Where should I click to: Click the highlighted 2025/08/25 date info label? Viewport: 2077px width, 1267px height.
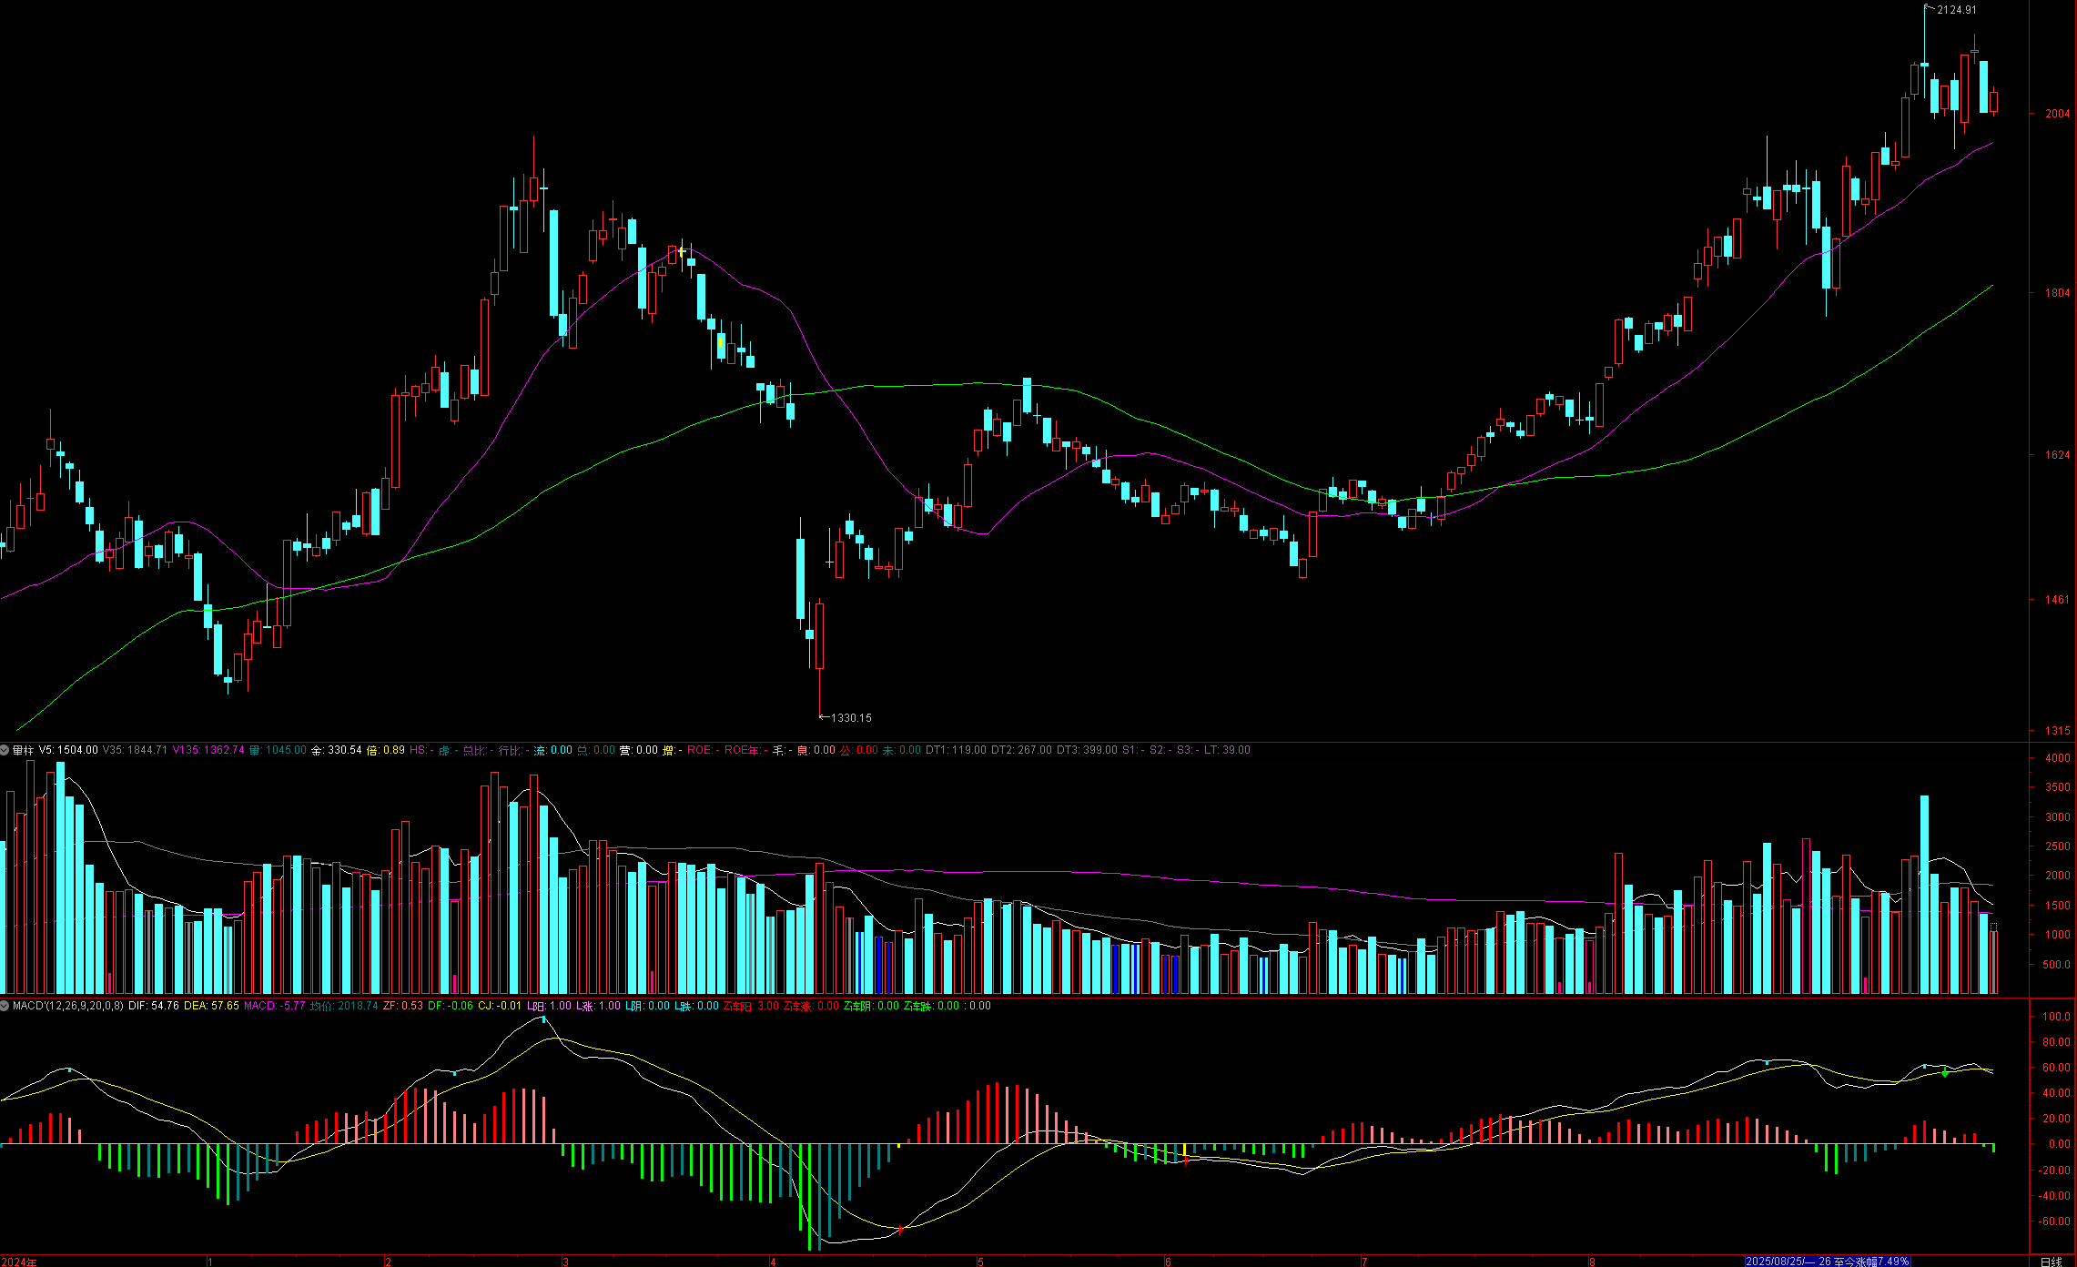pos(1827,1262)
